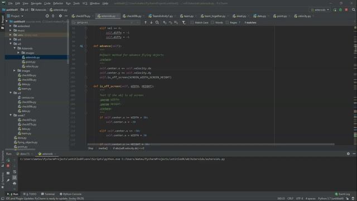Click the Python 3.7 interpreter in status bar
The height and width of the screenshot is (201, 357).
click(331, 199)
